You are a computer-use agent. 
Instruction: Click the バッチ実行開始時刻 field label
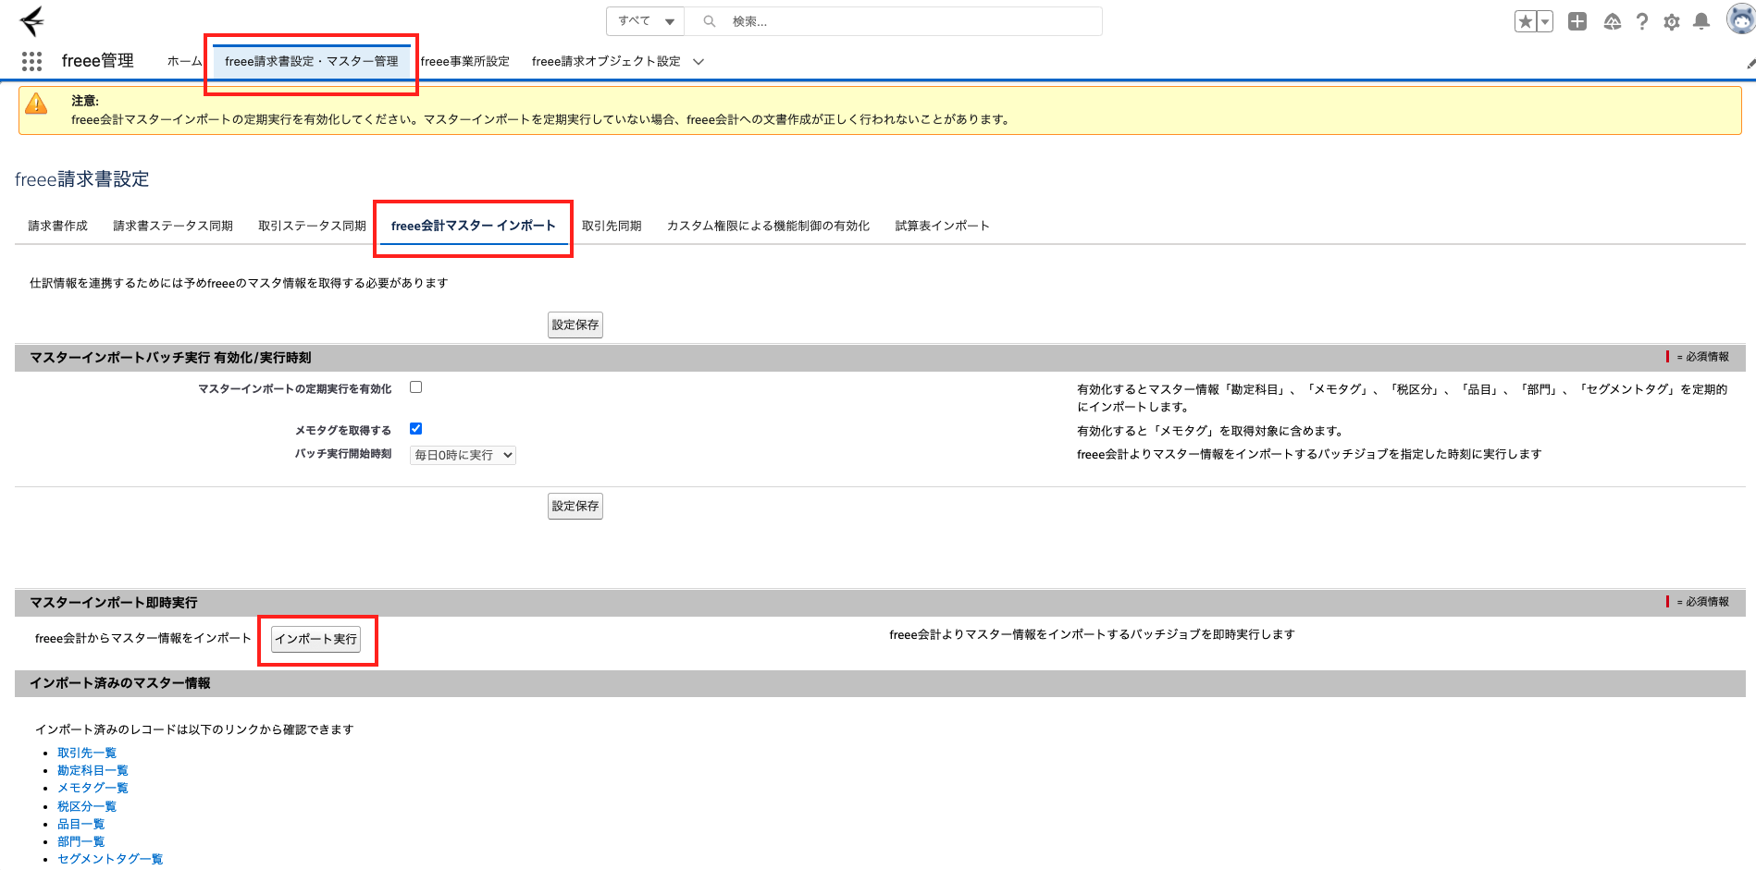pyautogui.click(x=343, y=454)
